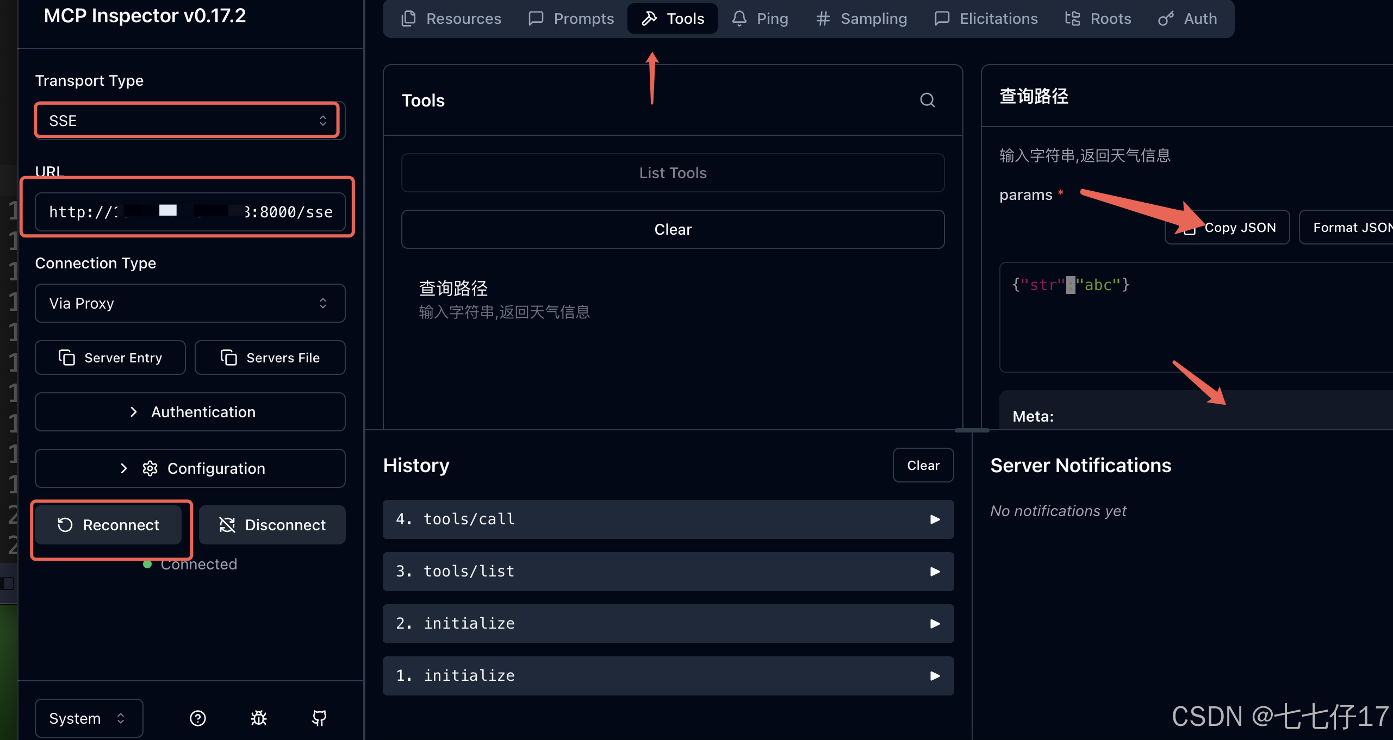
Task: Clear the History list
Action: coord(923,465)
